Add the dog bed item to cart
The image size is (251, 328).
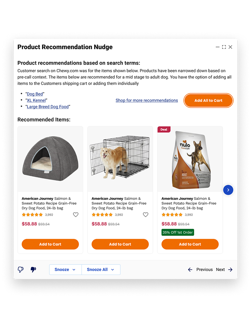click(50, 244)
